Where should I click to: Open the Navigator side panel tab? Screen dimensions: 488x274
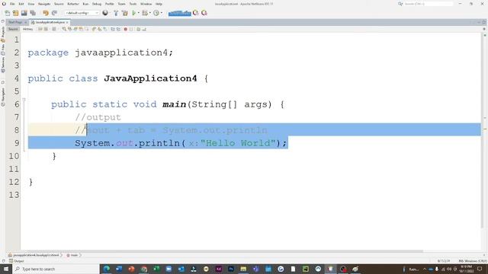pos(3,97)
